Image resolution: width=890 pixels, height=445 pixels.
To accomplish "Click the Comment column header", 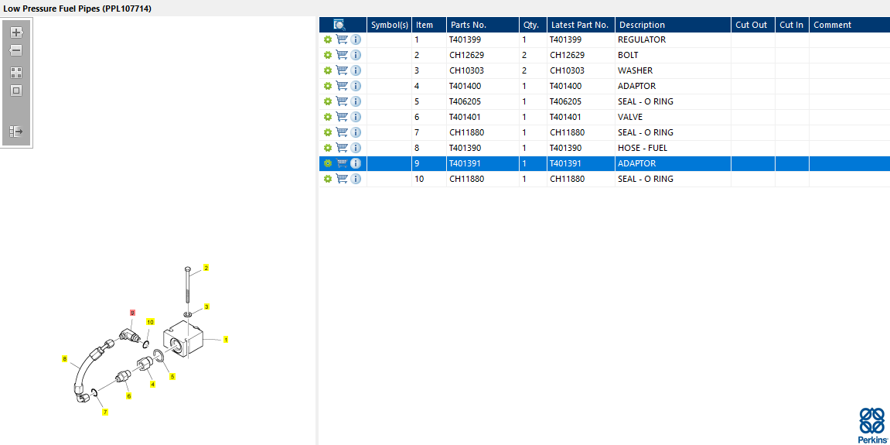I will [x=849, y=25].
